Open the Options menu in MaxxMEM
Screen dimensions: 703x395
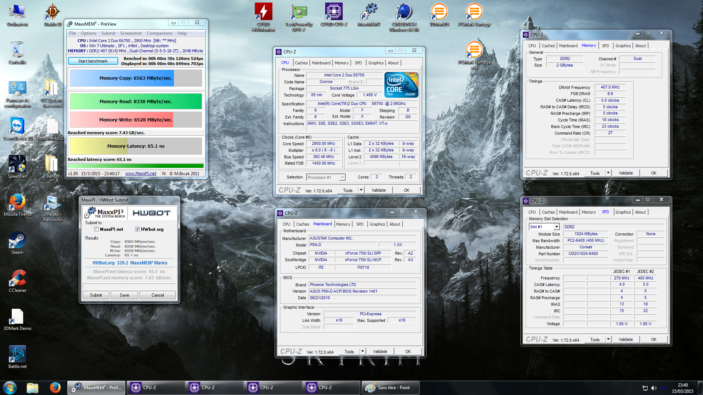pos(89,33)
